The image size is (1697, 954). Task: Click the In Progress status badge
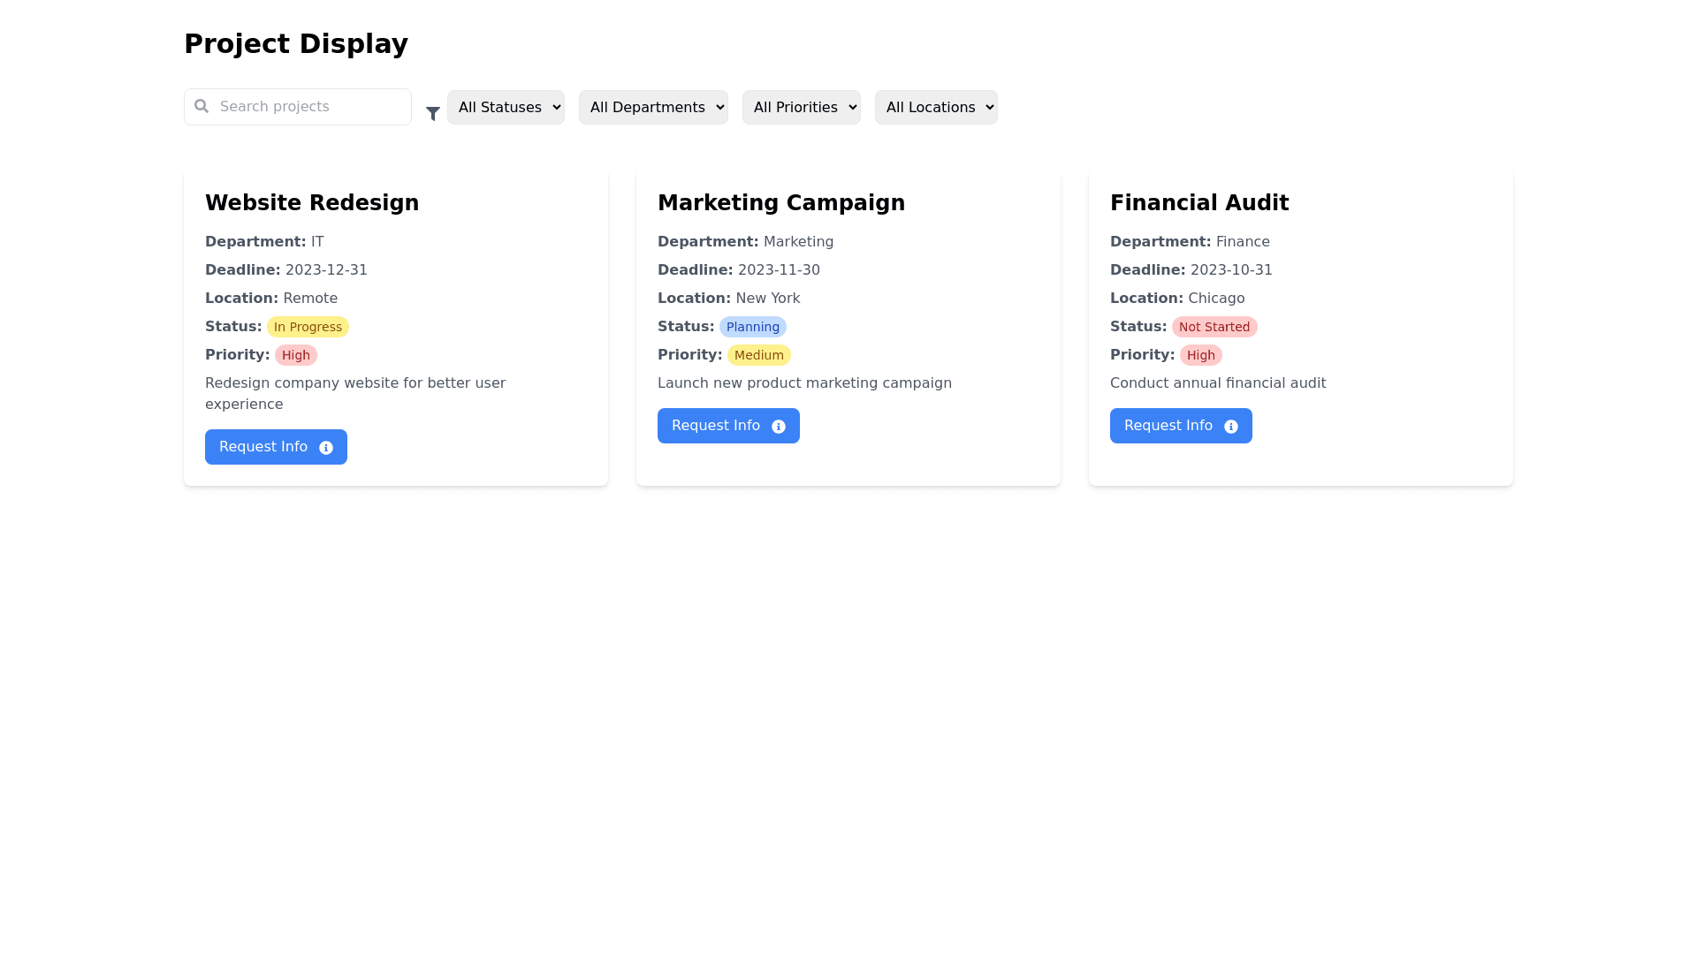[x=308, y=327]
